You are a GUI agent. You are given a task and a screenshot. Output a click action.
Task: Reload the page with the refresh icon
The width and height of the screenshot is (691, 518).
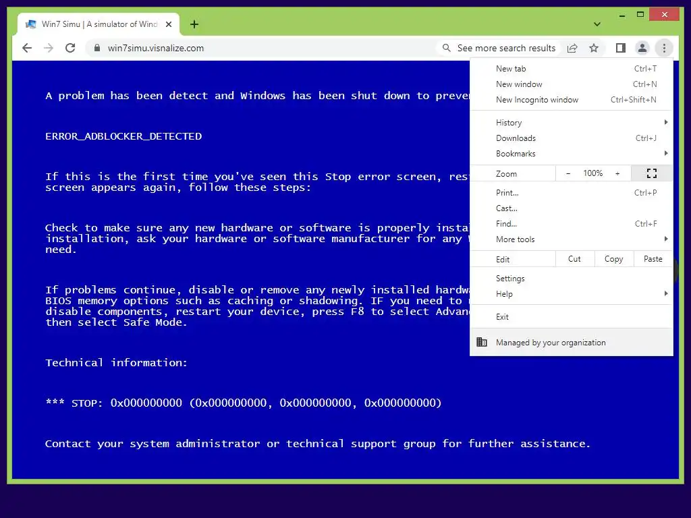click(x=70, y=48)
